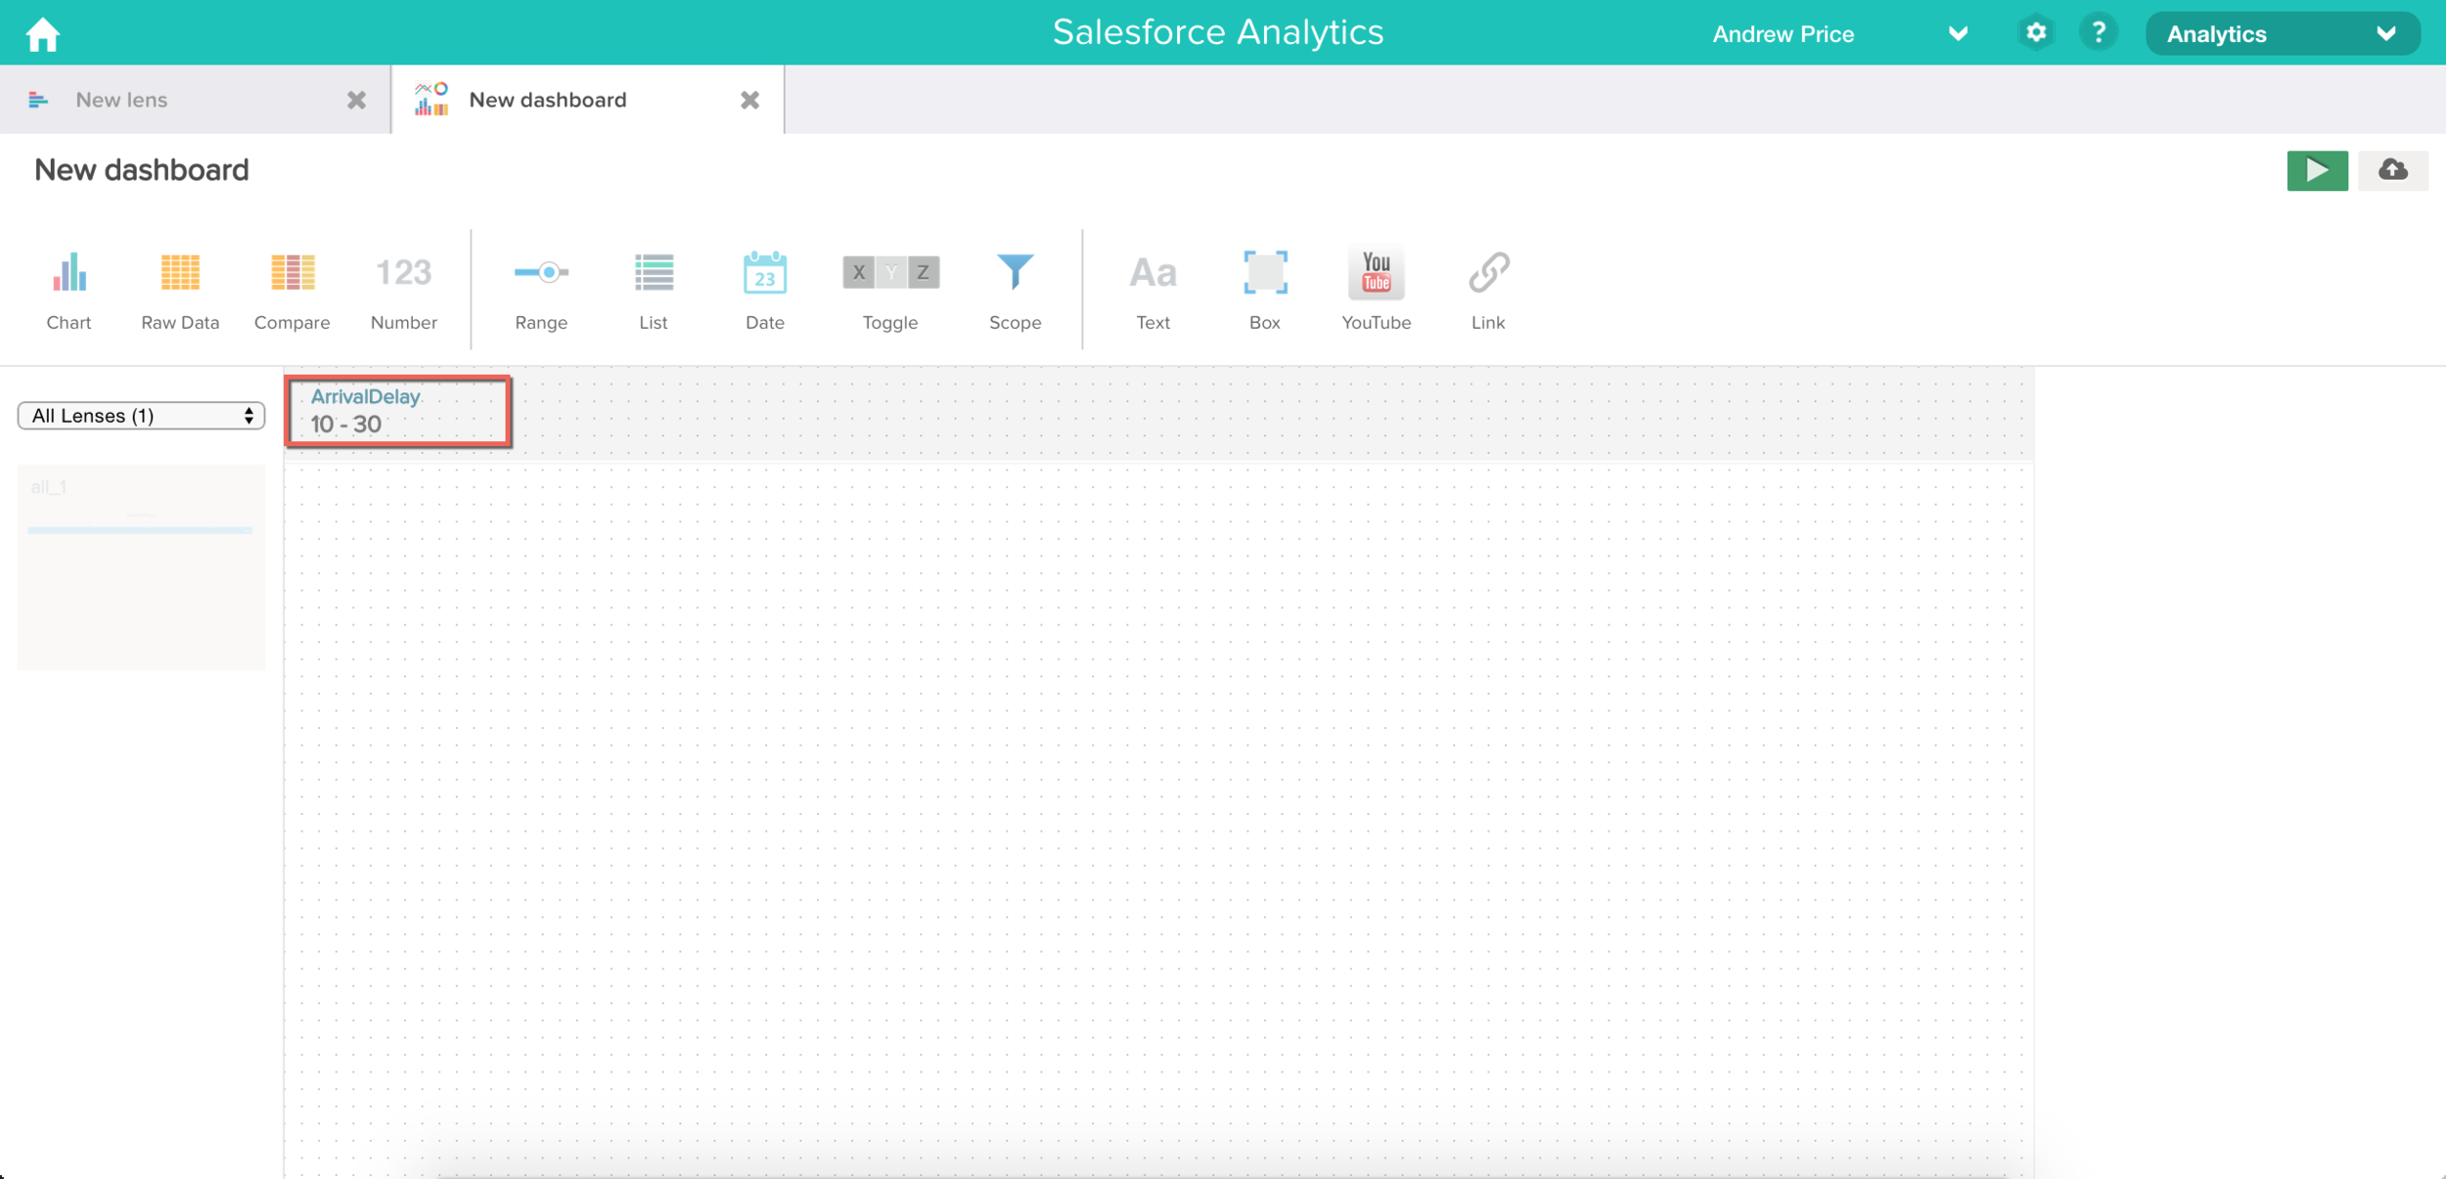The width and height of the screenshot is (2446, 1179).
Task: Add a Compare table widget
Action: 292,291
